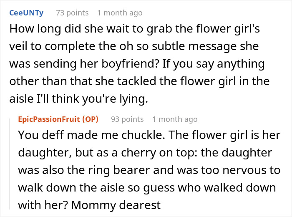
Task: Open CeeUNTy's '1 month ago' timestamp
Action: [120, 13]
